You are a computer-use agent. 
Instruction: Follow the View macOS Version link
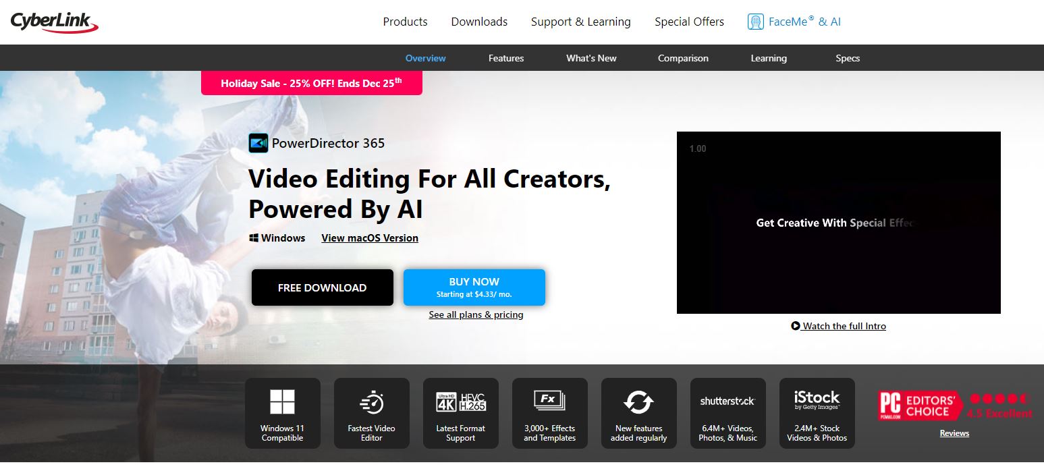(x=370, y=238)
